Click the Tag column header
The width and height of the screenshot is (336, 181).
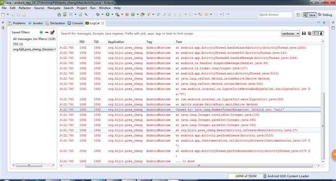click(x=149, y=42)
